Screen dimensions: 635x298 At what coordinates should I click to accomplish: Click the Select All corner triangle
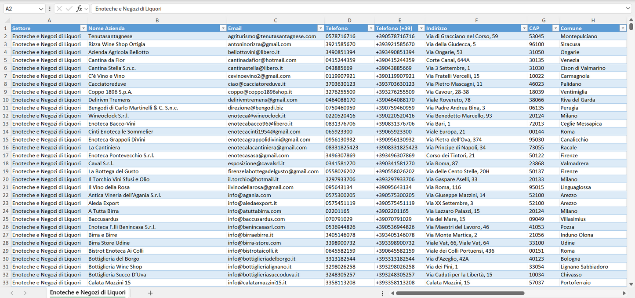point(7,20)
